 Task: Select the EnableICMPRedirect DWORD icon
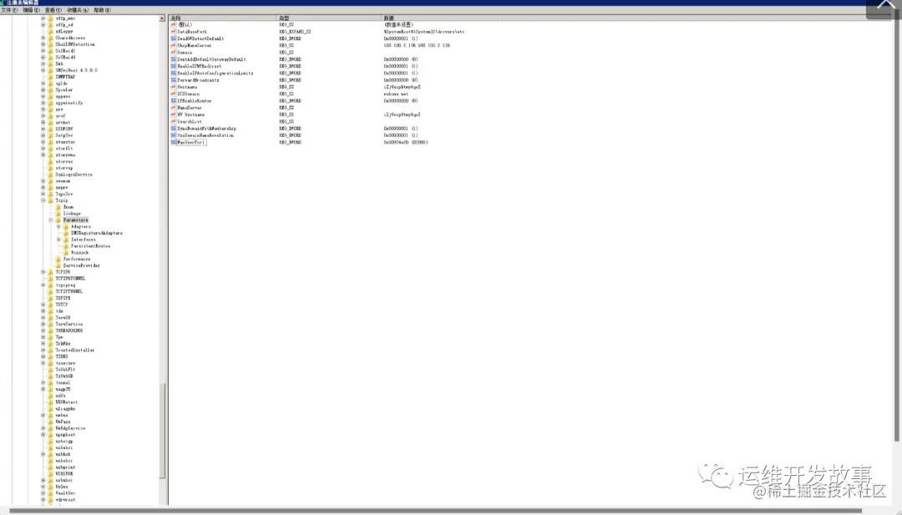pyautogui.click(x=173, y=66)
